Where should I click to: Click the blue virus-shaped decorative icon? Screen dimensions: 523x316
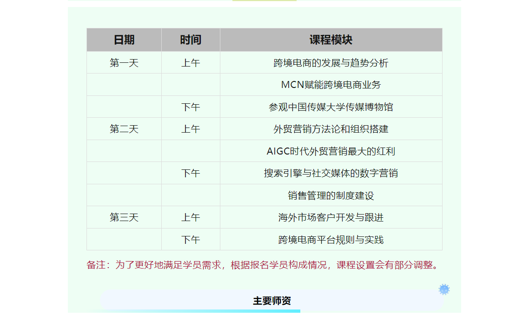click(444, 289)
